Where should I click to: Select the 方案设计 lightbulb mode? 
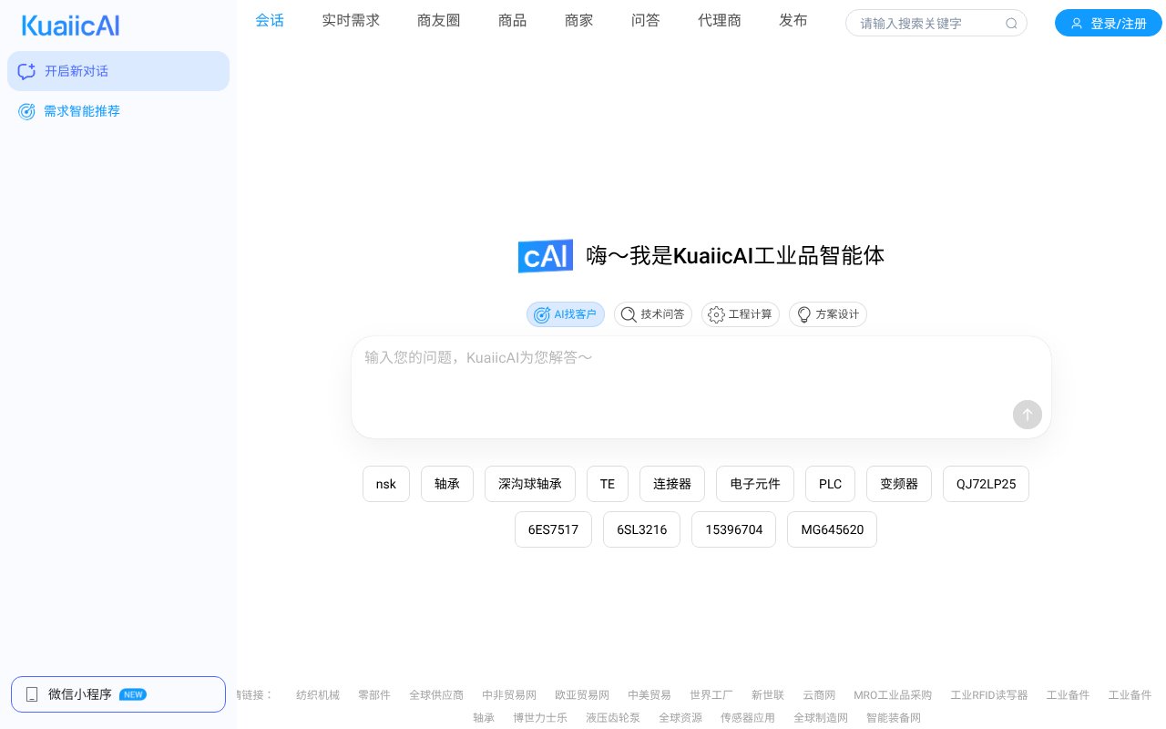click(x=827, y=314)
